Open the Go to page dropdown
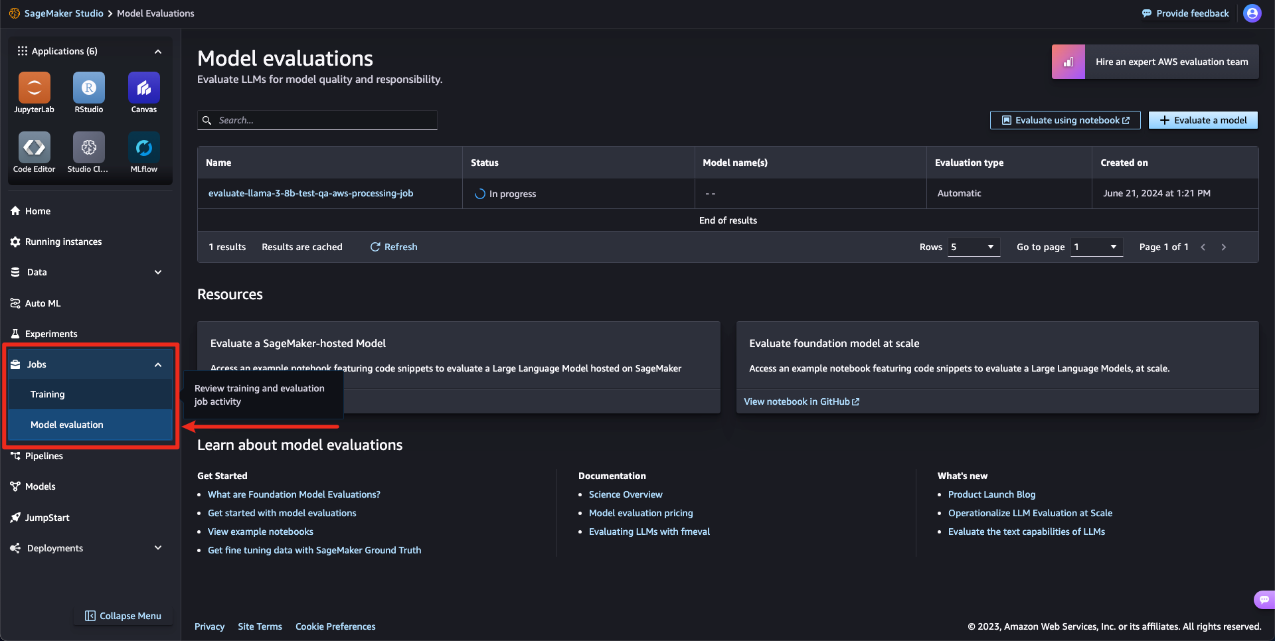Screen dimensions: 1275x641 1097,247
